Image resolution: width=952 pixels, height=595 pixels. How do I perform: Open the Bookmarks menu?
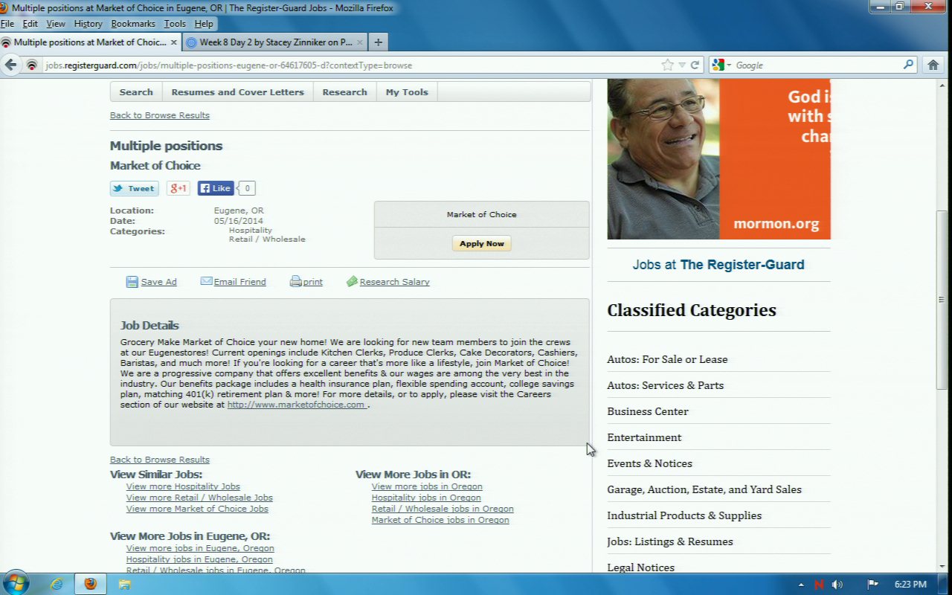pyautogui.click(x=132, y=24)
